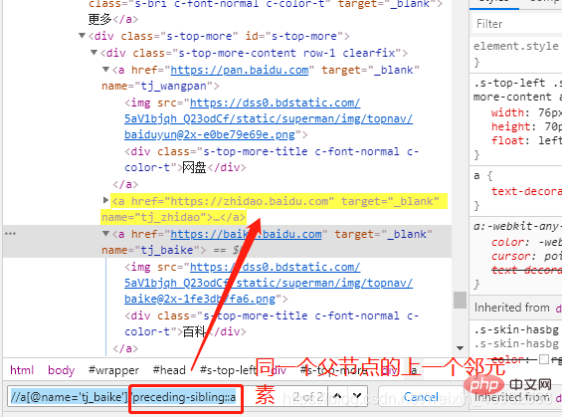The width and height of the screenshot is (562, 417).
Task: Collapse the s-top-more div node
Action: pos(83,36)
